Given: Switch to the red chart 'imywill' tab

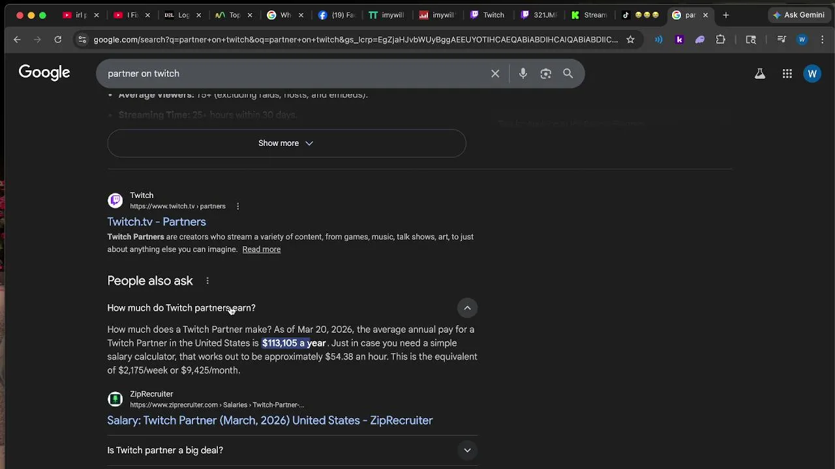Looking at the screenshot, I should coord(437,15).
